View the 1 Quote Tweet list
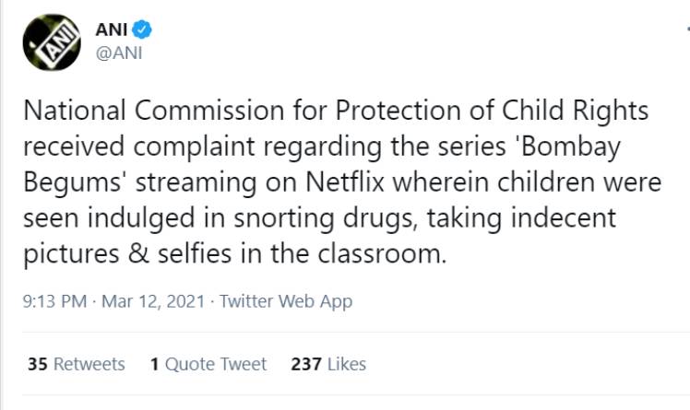Screen dimensions: 690x410 point(208,364)
